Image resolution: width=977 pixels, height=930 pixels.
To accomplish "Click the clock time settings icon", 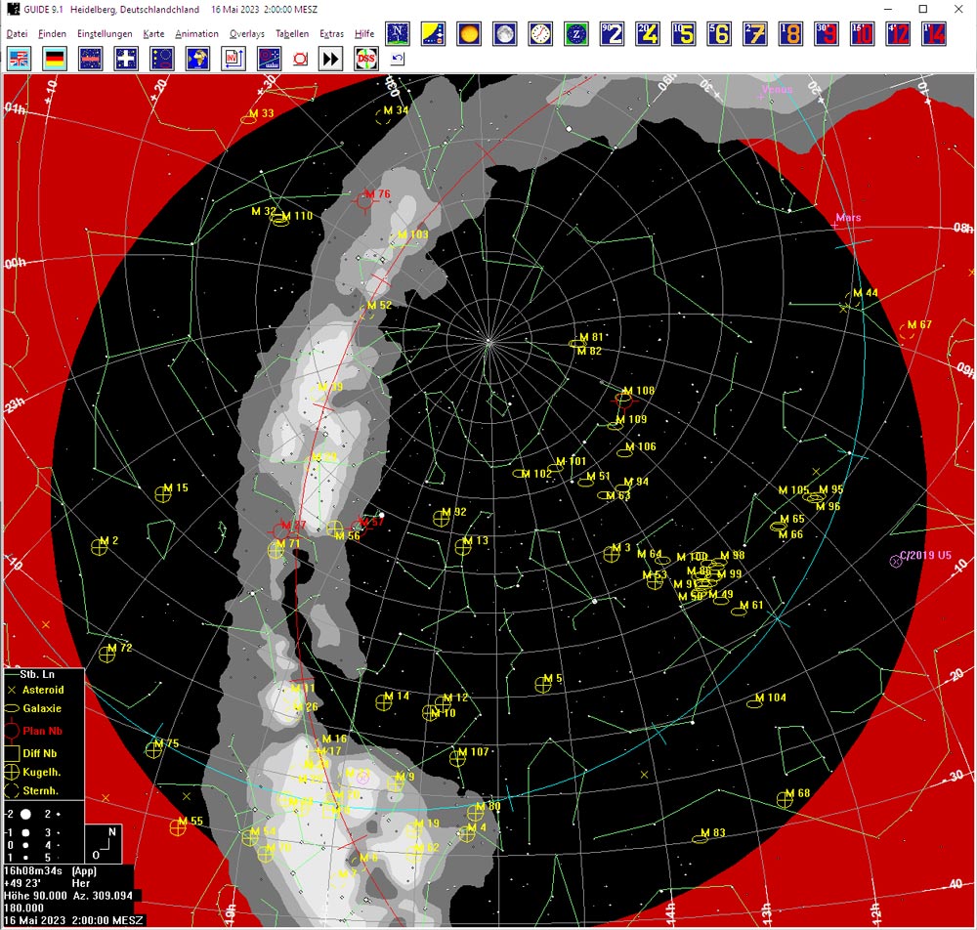I will pyautogui.click(x=540, y=33).
